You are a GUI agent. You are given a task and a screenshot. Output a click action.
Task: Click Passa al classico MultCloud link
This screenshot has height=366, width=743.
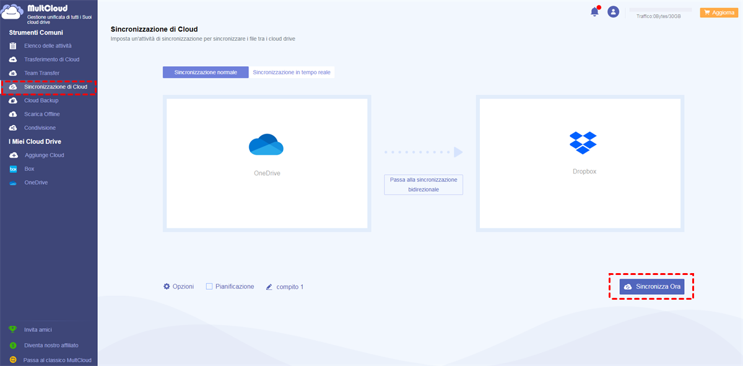click(x=58, y=360)
